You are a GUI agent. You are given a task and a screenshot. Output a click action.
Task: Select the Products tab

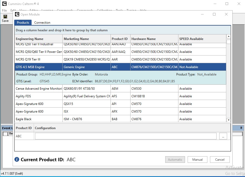23,23
